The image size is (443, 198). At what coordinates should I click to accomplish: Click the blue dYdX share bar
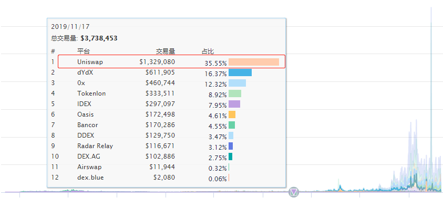pos(240,72)
